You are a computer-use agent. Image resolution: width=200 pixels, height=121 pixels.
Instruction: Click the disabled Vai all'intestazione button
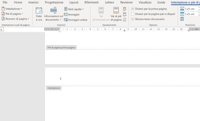[101, 14]
